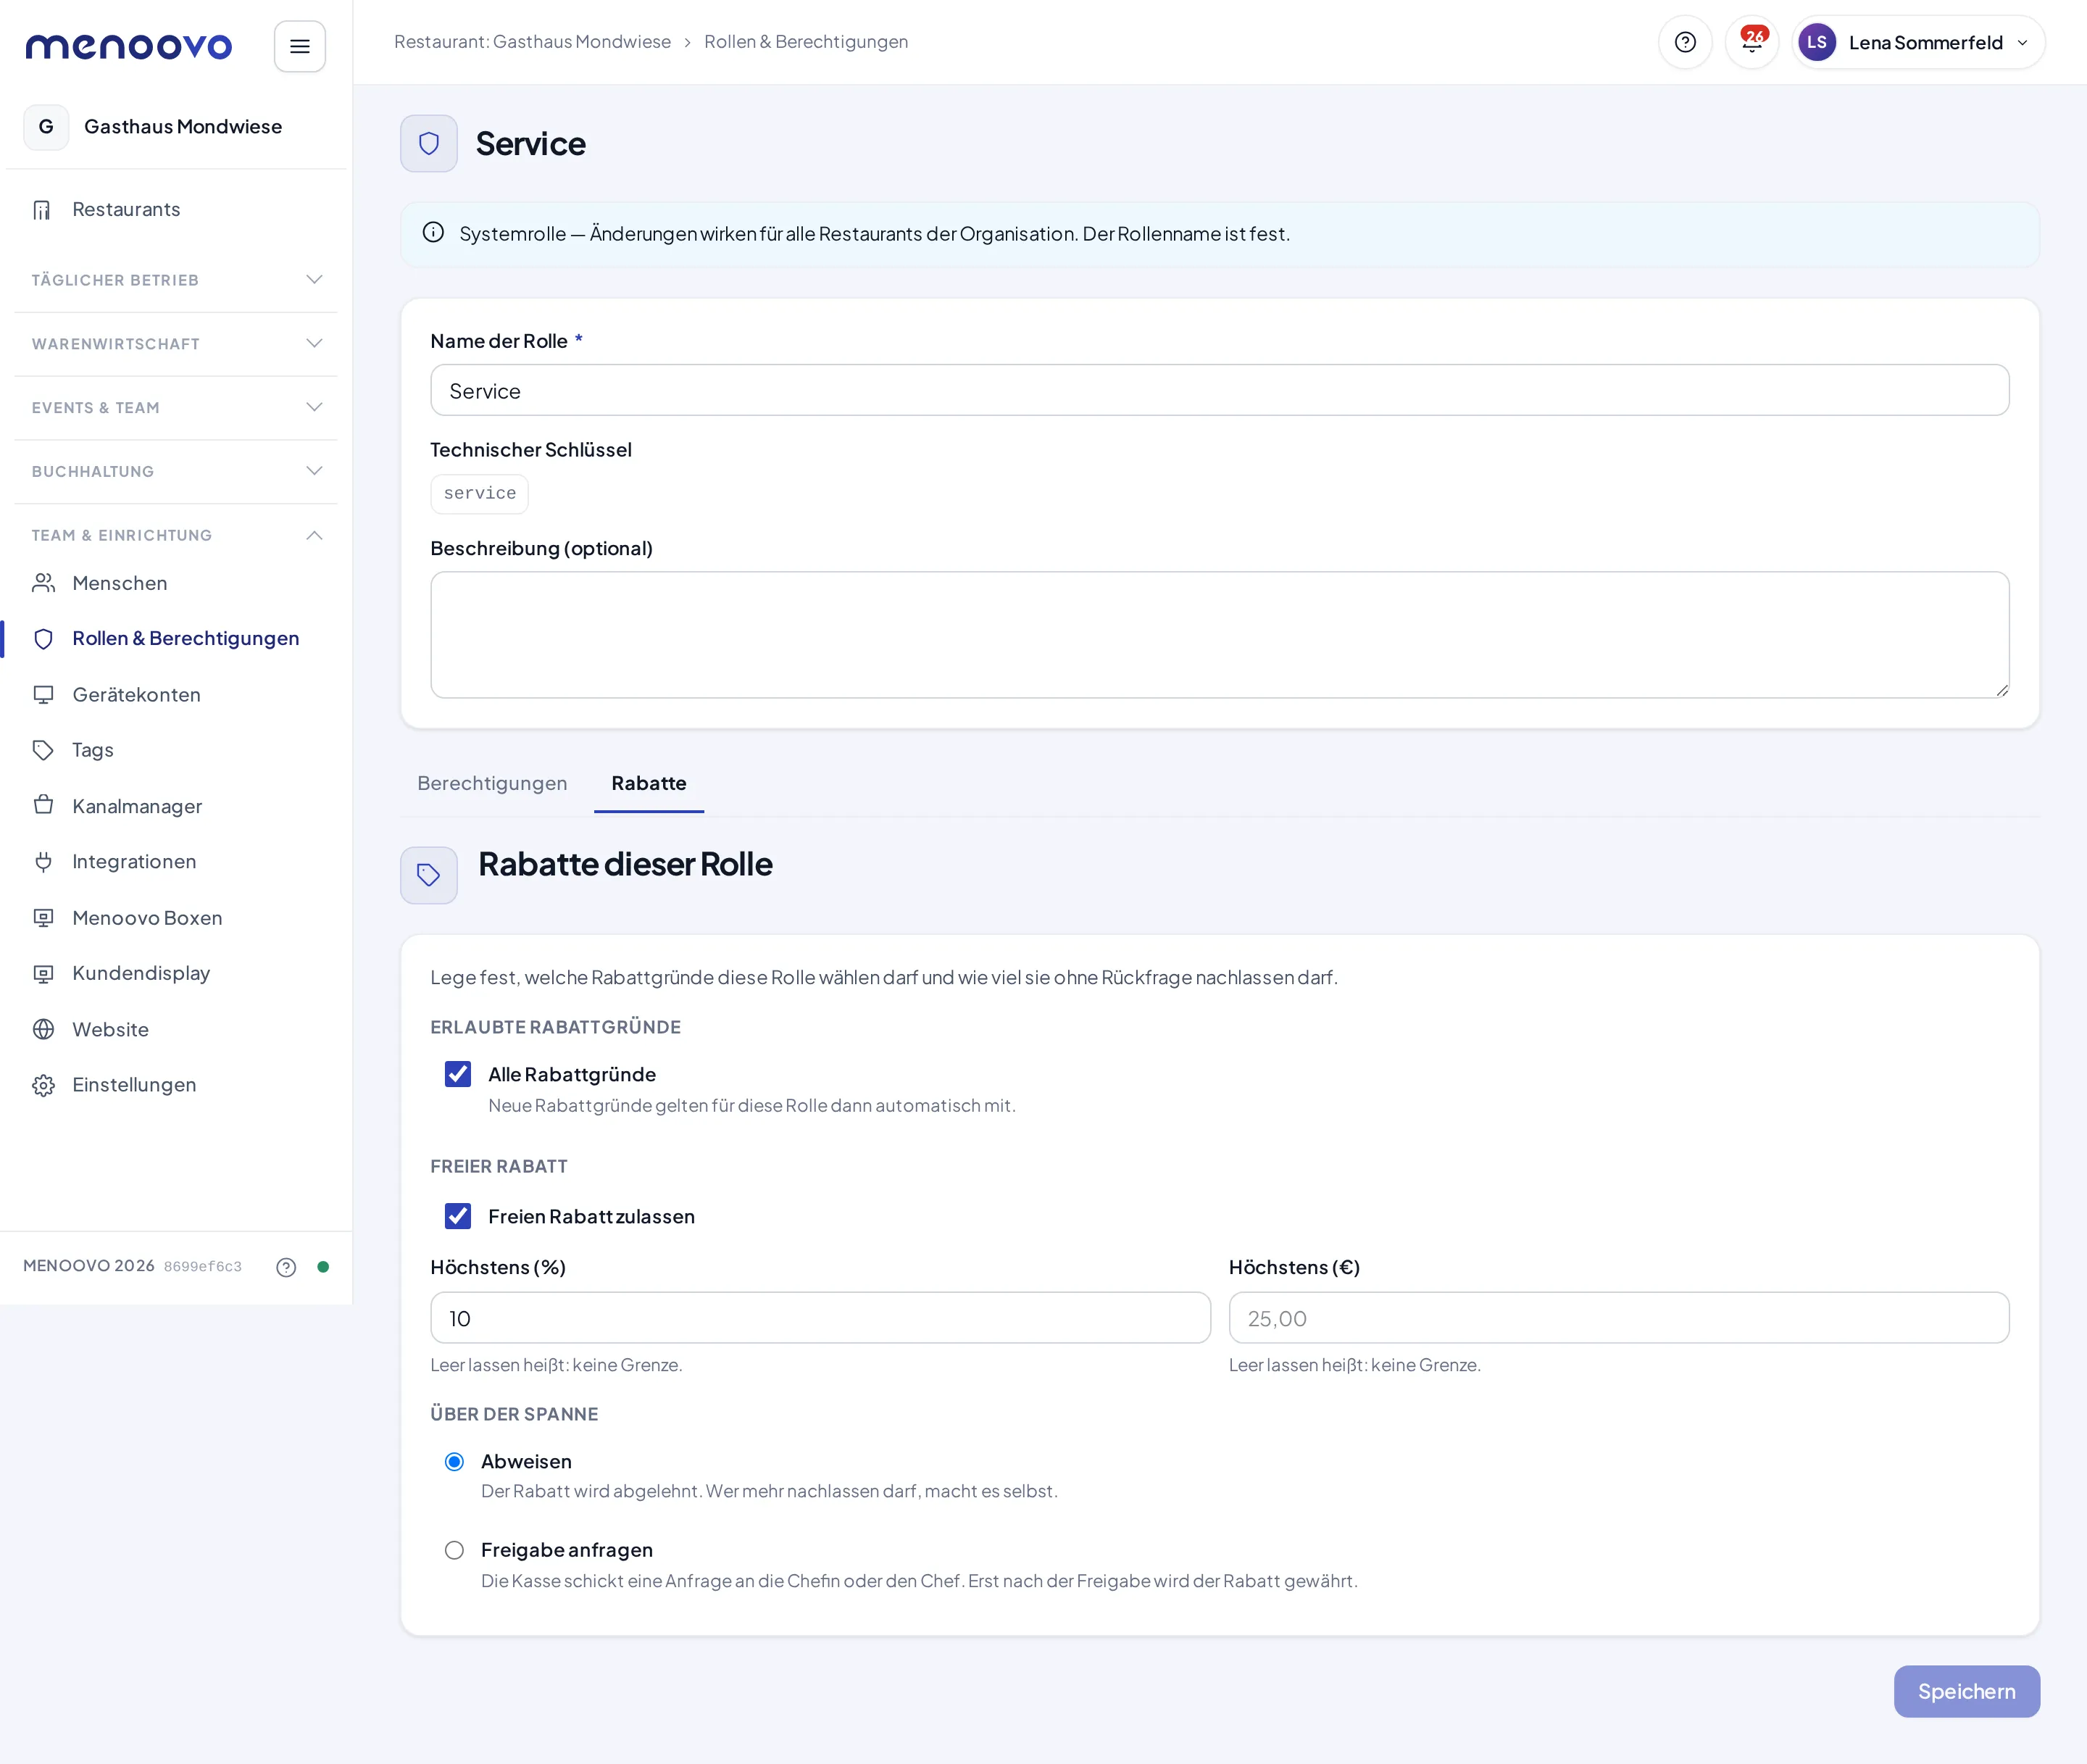2087x1764 pixels.
Task: Open Gerätekonten via its monitor icon
Action: pyautogui.click(x=43, y=695)
